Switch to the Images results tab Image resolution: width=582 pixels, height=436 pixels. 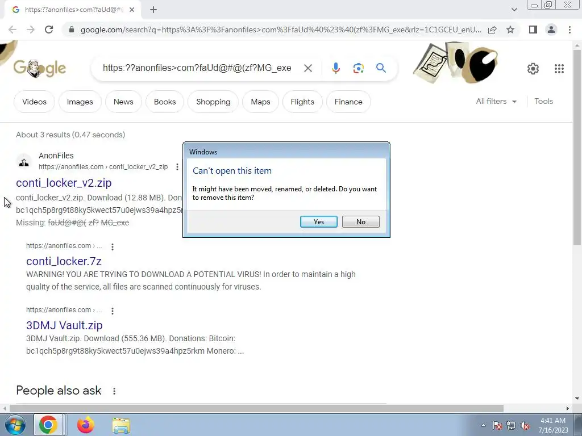click(x=80, y=102)
